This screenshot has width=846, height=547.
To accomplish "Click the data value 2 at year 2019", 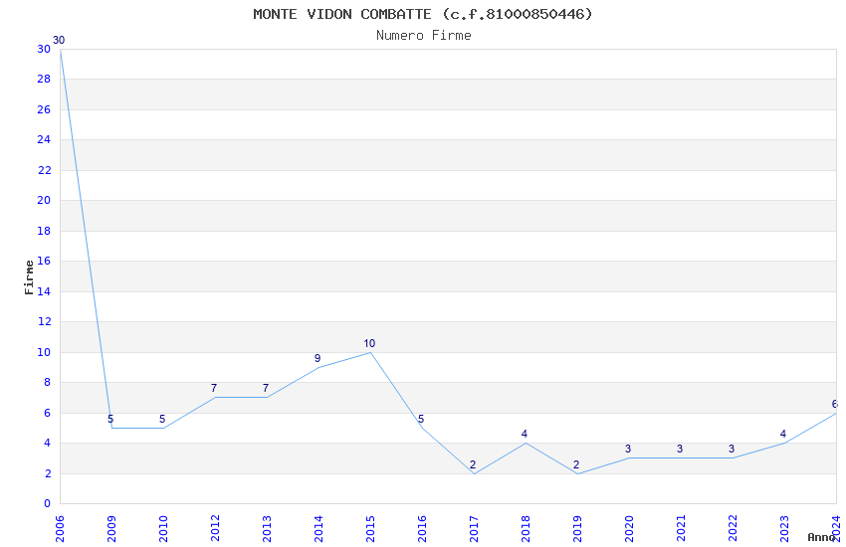I will coord(576,465).
